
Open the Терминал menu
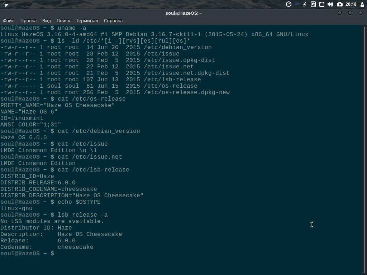click(87, 20)
